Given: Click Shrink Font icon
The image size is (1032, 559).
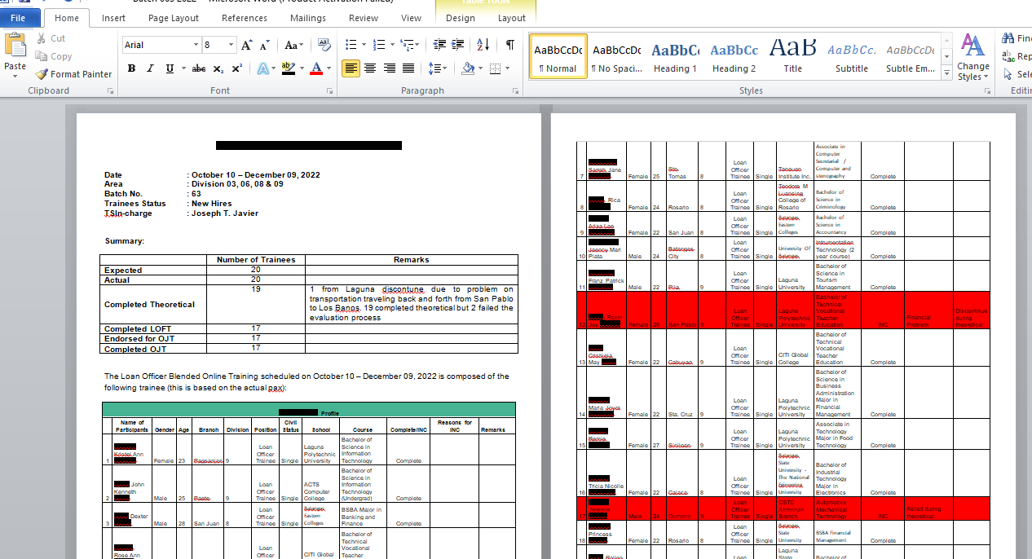Looking at the screenshot, I should pos(266,45).
